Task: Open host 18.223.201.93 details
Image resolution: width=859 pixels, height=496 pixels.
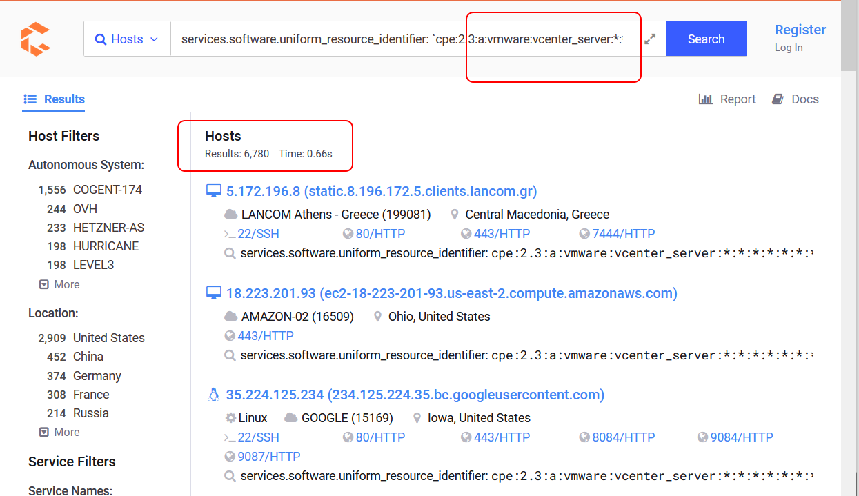Action: click(452, 293)
